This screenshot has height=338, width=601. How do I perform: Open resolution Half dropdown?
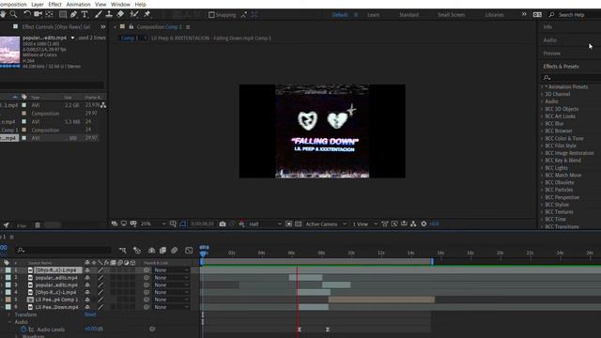point(265,223)
